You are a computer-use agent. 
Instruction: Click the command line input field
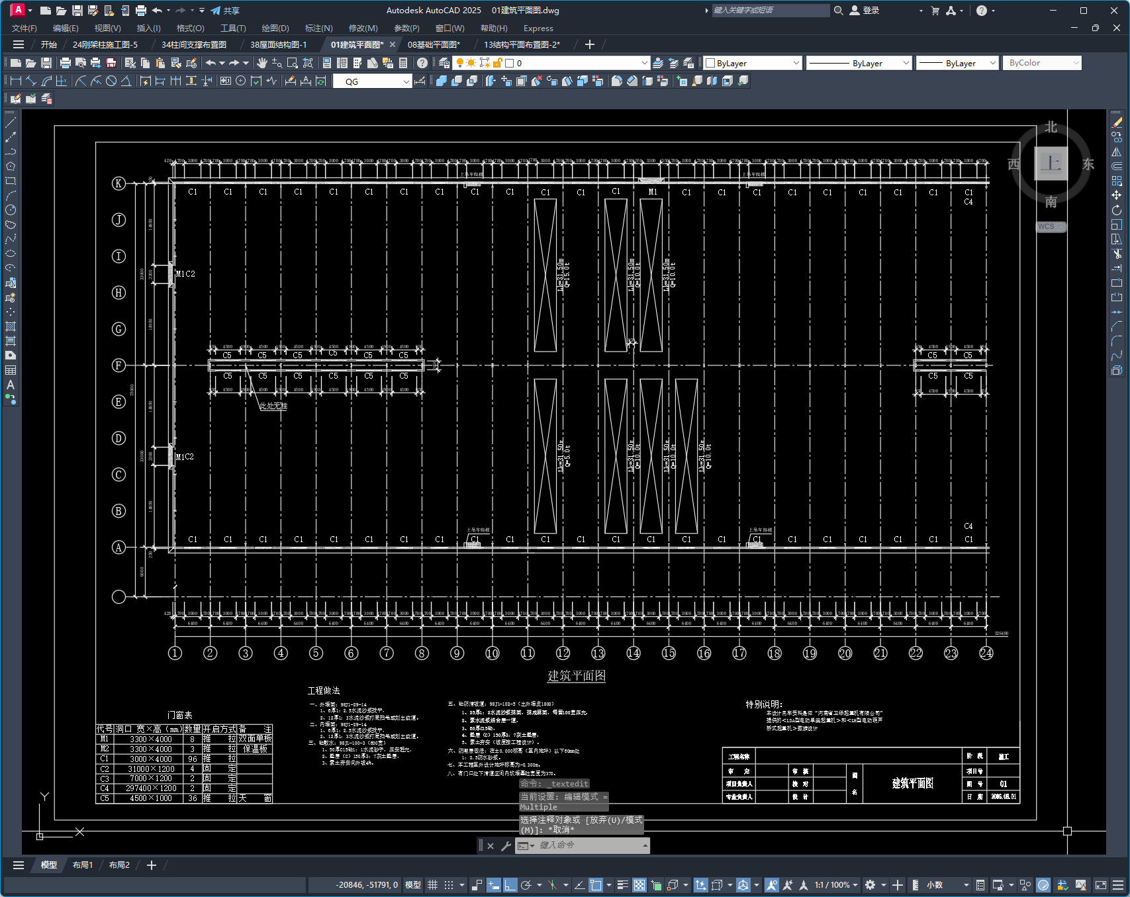[x=589, y=845]
